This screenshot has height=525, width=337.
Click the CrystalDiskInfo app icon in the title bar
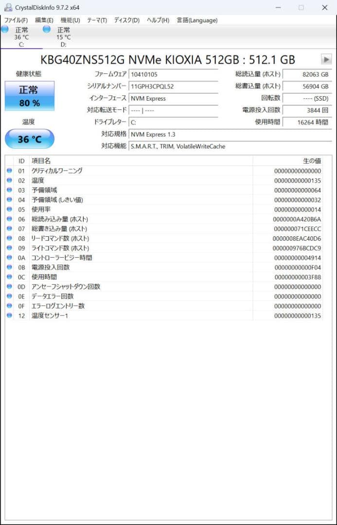pyautogui.click(x=8, y=7)
